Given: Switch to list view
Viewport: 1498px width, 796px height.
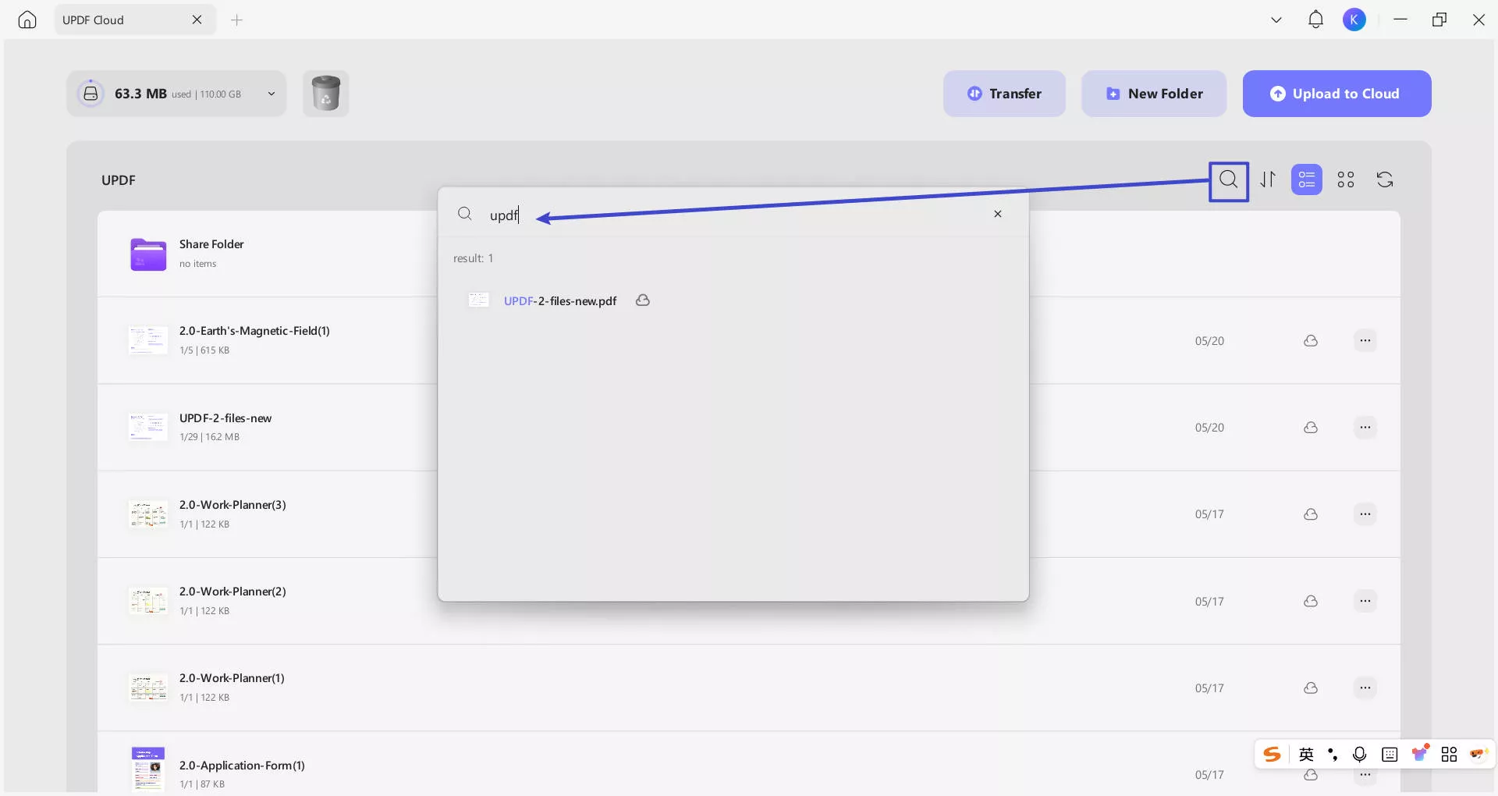Looking at the screenshot, I should click(x=1307, y=180).
